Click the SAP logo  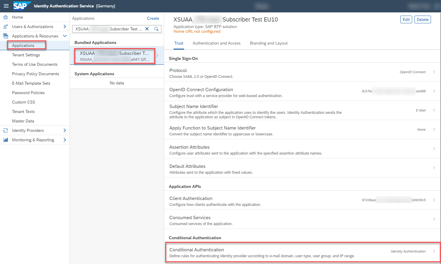click(x=22, y=6)
